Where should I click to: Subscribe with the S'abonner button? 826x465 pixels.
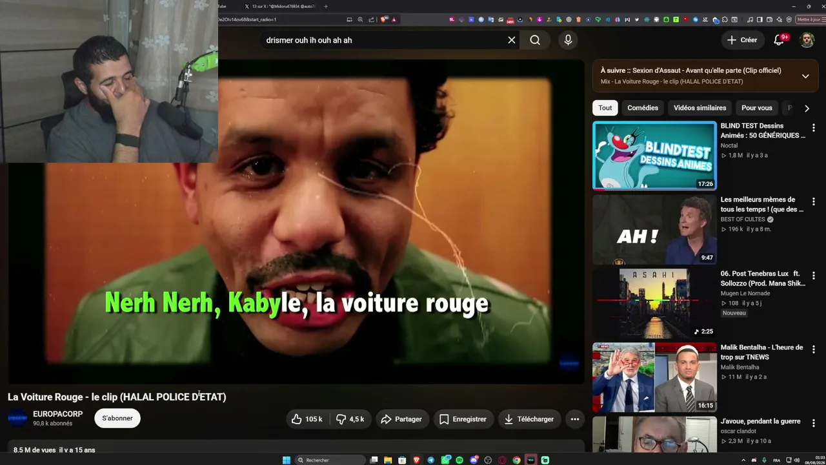click(x=117, y=418)
